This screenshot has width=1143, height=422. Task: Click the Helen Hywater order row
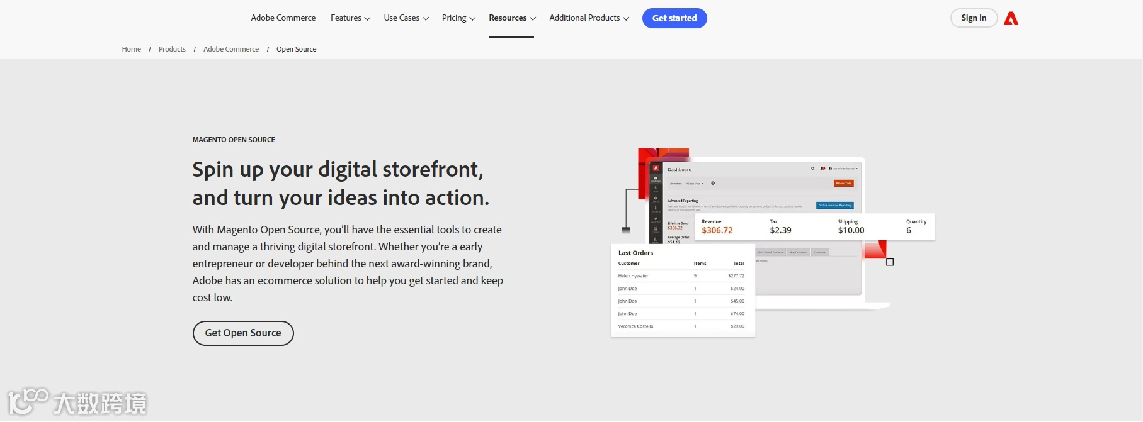point(681,276)
